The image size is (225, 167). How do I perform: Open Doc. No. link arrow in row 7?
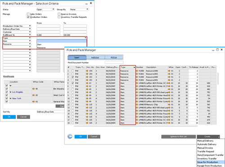pos(87,89)
